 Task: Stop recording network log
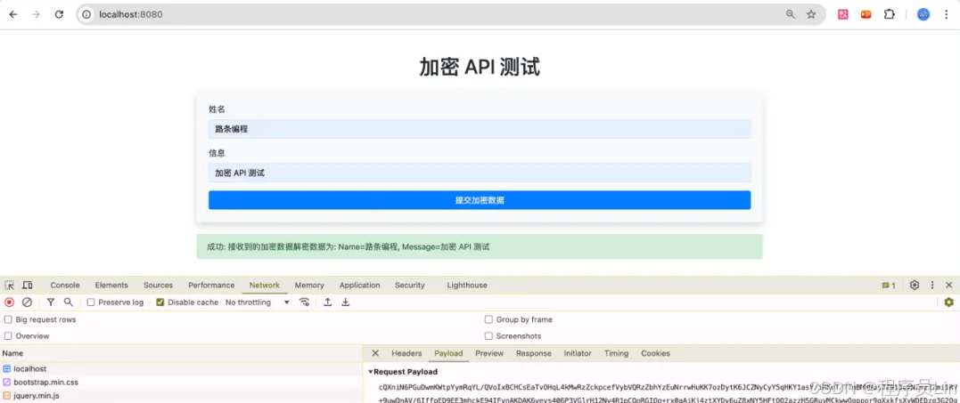[9, 302]
